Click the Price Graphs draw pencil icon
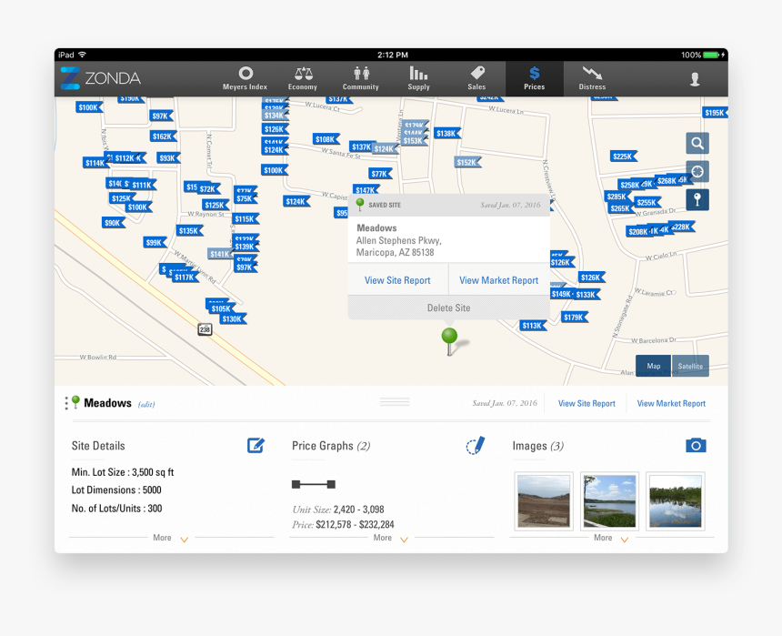 (476, 445)
